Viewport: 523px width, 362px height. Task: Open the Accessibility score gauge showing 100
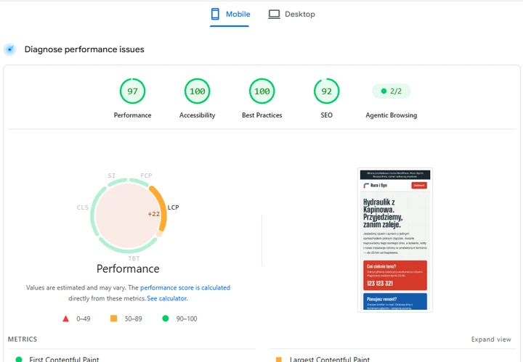pyautogui.click(x=197, y=91)
